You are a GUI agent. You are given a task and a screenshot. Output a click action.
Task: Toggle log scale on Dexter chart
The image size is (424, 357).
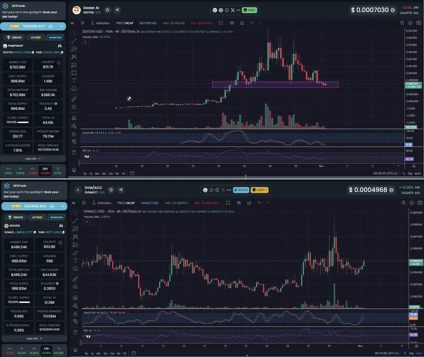[x=410, y=173]
